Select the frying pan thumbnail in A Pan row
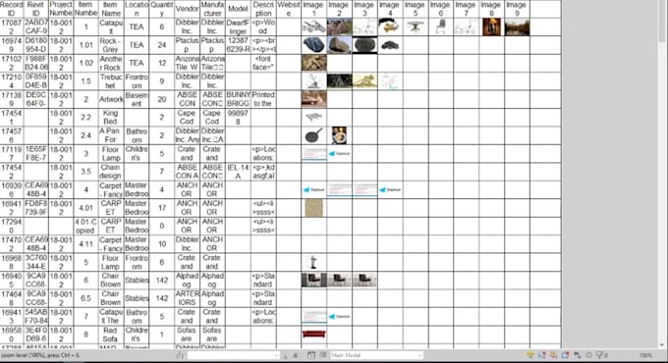This screenshot has height=363, width=668. [x=313, y=135]
